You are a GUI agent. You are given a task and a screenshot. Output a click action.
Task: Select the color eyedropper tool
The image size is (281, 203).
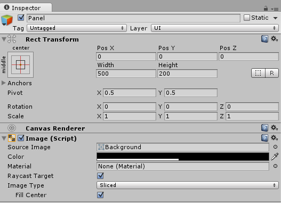(x=275, y=157)
